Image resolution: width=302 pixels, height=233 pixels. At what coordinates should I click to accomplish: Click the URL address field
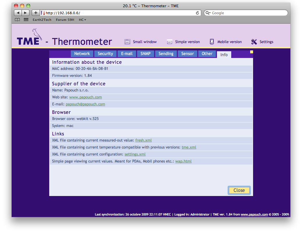point(121,13)
